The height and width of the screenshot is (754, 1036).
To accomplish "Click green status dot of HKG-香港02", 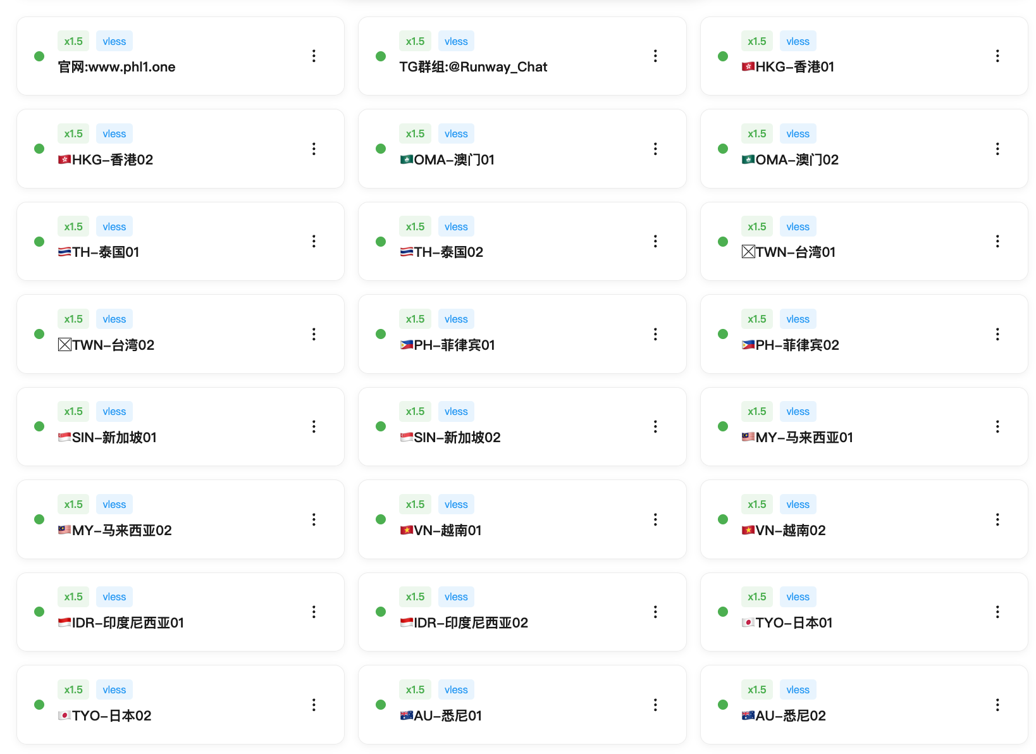I will coord(39,149).
